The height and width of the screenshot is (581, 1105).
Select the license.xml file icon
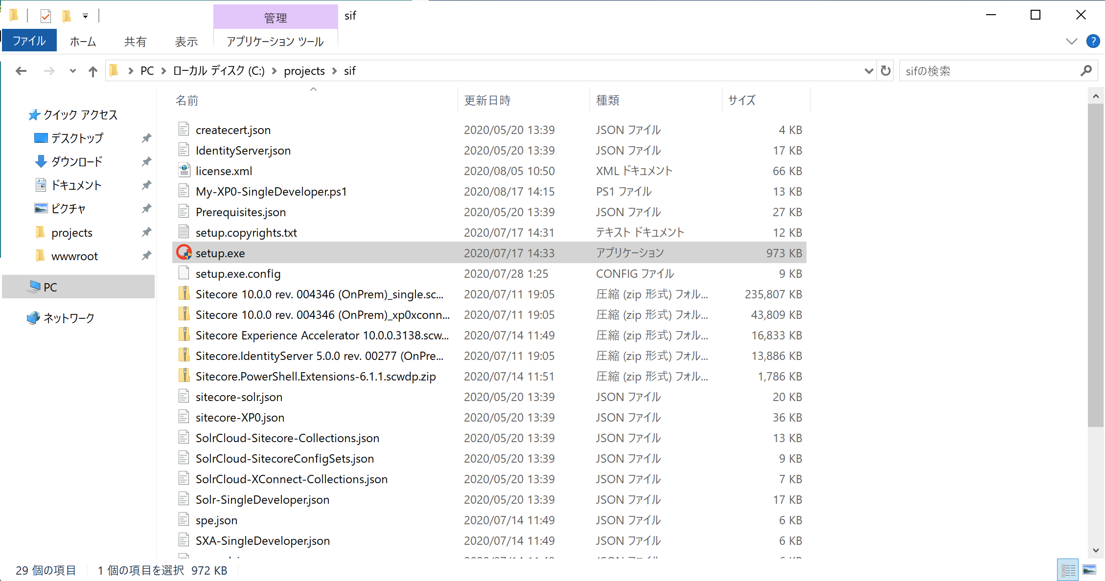(x=184, y=170)
